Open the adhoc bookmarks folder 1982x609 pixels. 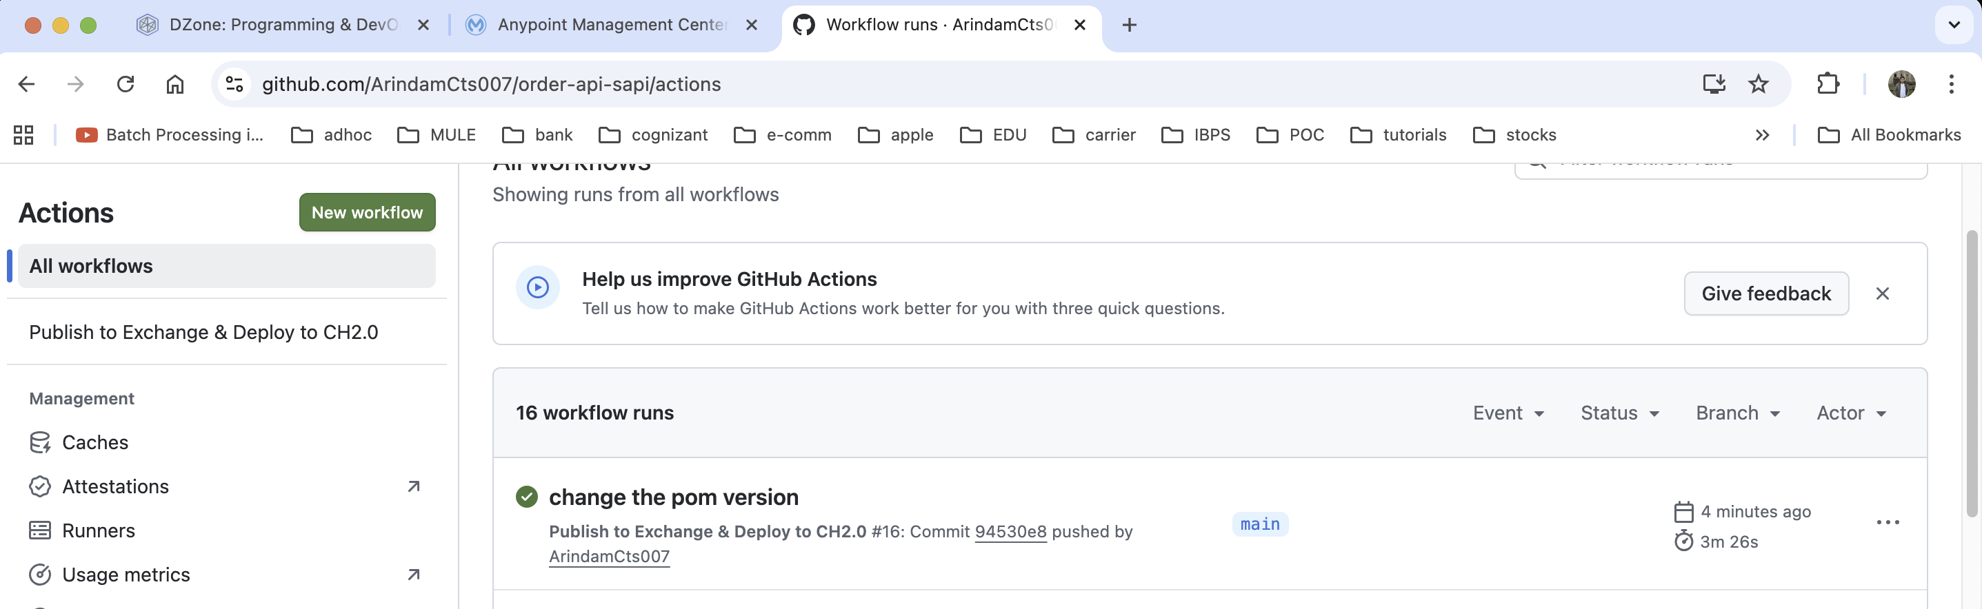[332, 135]
